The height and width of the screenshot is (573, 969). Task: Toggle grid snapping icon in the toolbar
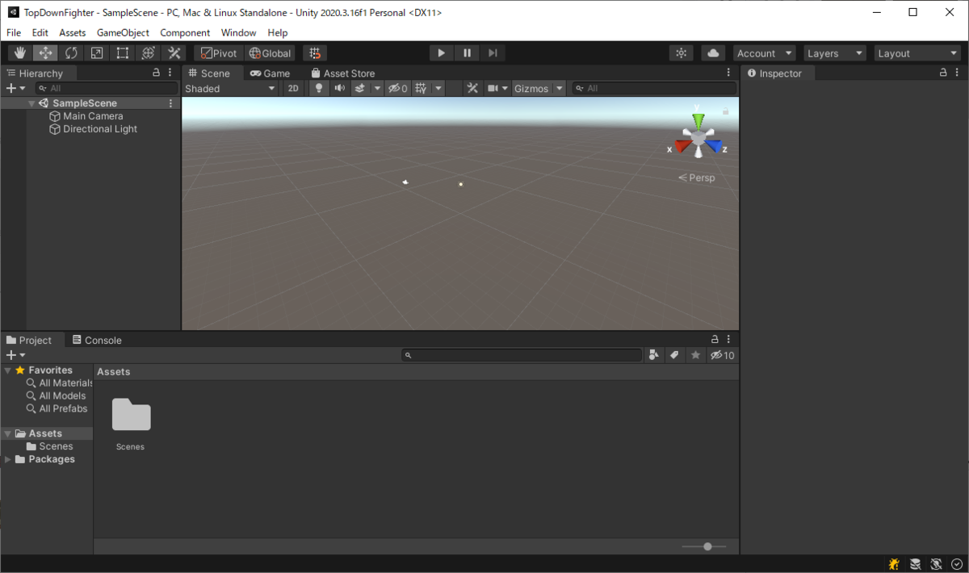click(x=315, y=53)
